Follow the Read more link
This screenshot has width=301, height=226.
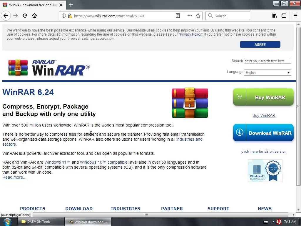pos(14,177)
